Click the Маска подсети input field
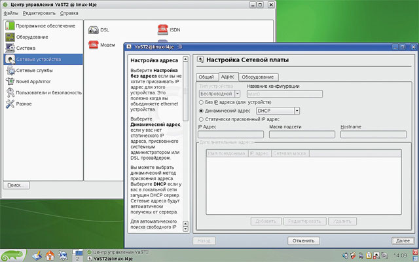 click(x=302, y=134)
